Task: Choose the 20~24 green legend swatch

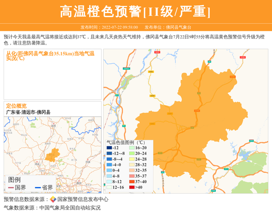Action: [132, 153]
